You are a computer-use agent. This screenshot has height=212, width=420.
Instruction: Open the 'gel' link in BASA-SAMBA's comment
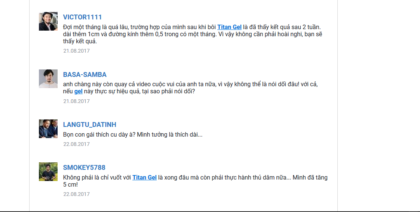[78, 91]
